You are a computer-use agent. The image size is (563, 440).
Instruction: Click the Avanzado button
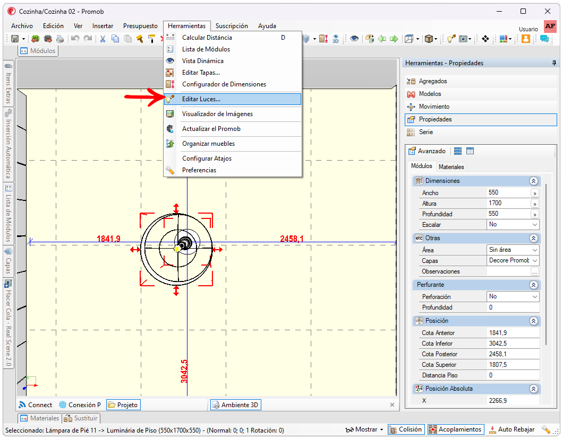point(427,151)
